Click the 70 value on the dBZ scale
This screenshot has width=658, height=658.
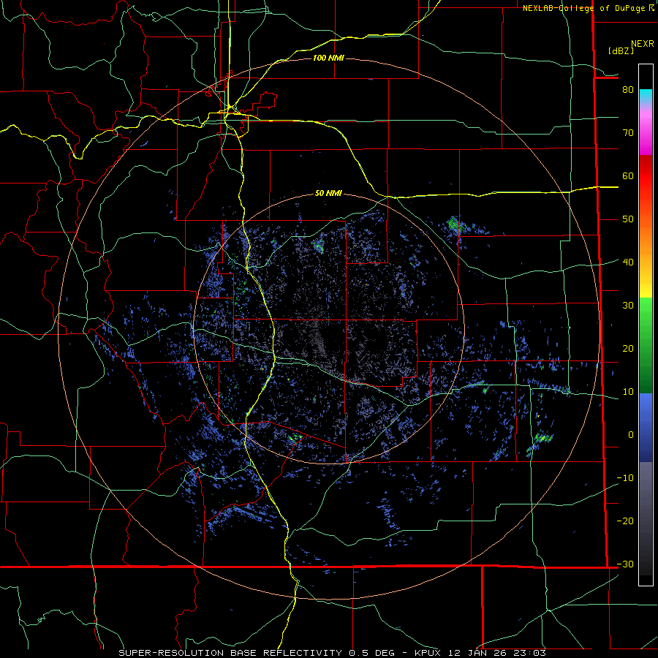click(x=628, y=133)
